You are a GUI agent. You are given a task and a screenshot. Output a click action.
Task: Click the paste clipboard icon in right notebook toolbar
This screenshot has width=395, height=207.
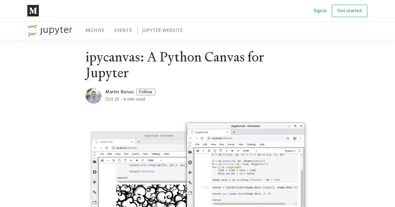tap(221, 151)
